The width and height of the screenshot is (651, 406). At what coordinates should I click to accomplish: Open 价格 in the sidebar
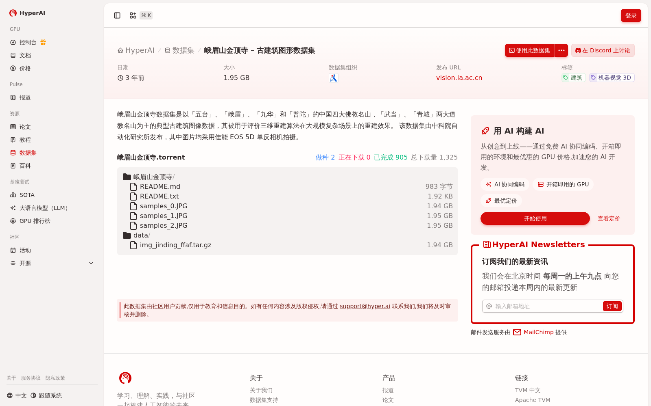point(25,68)
